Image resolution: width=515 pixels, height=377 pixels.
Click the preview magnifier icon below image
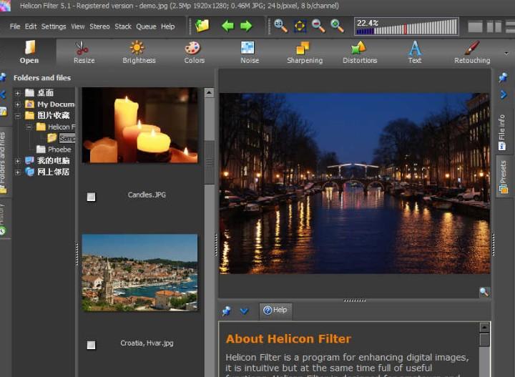[484, 292]
